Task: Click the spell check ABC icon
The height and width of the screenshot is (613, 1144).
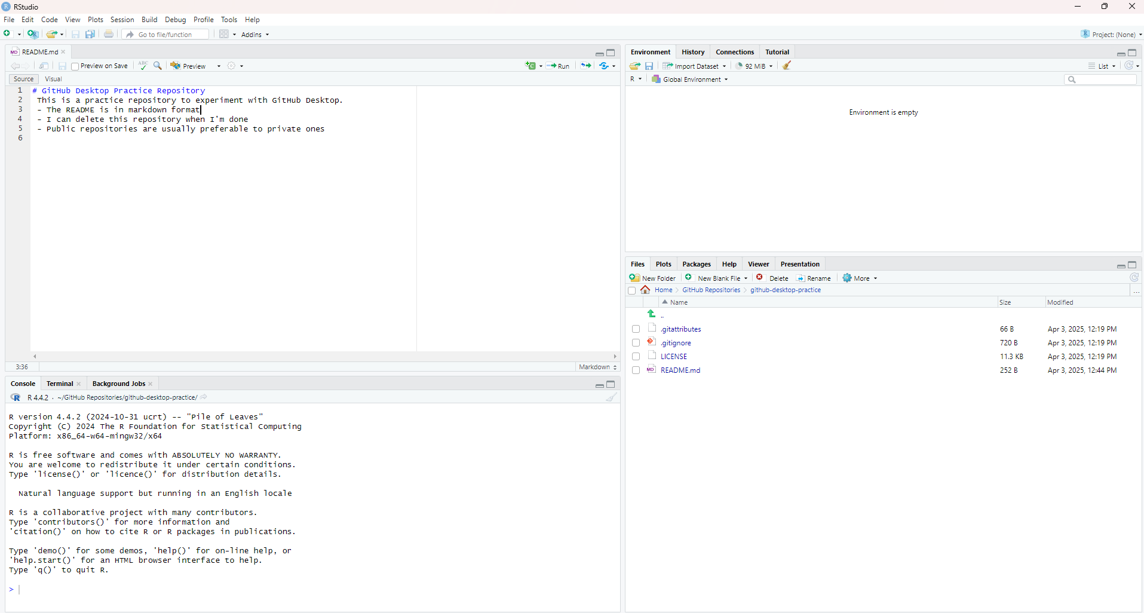Action: pyautogui.click(x=143, y=66)
